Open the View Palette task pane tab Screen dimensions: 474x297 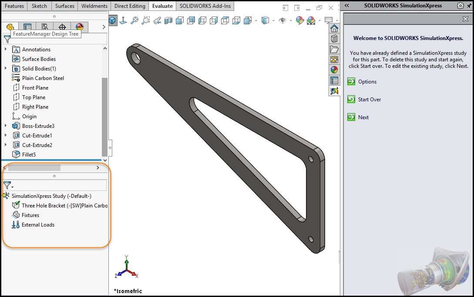[334, 60]
